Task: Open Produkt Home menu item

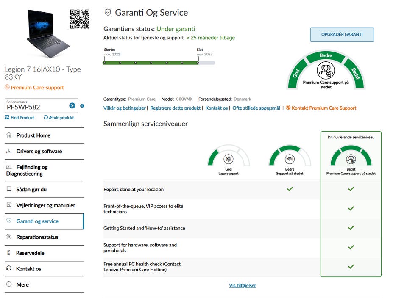Action: pyautogui.click(x=45, y=135)
